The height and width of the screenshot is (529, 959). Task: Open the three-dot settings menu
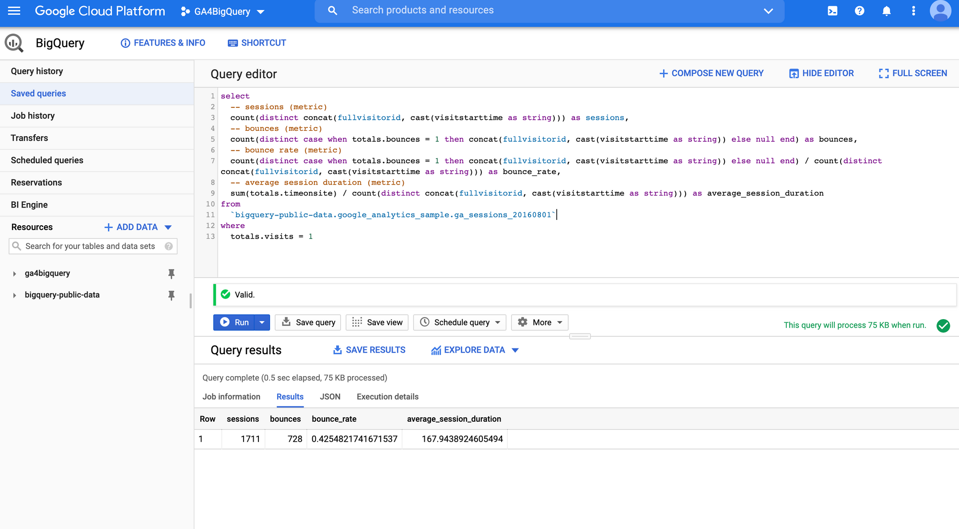tap(913, 11)
